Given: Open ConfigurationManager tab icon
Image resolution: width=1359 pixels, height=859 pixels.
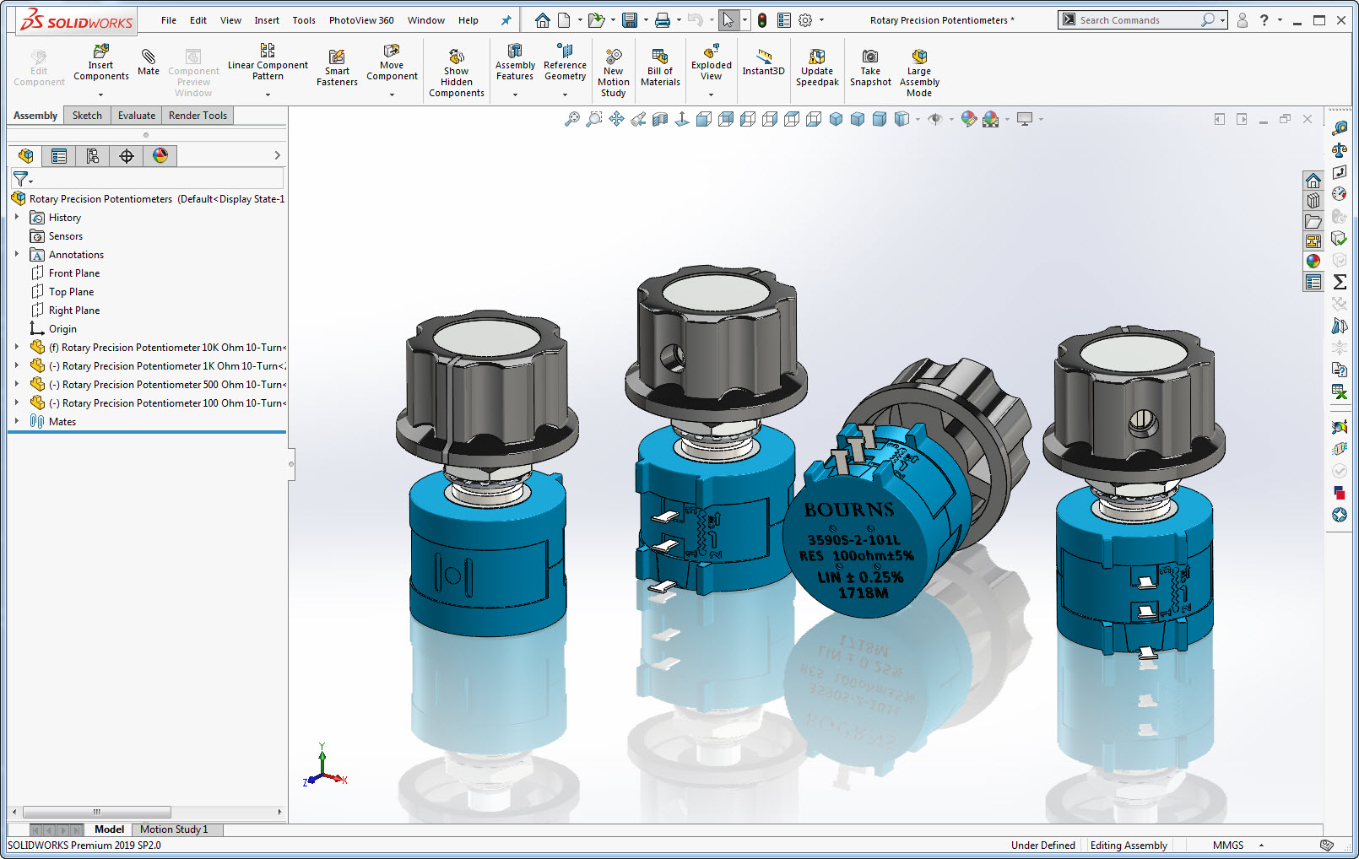Looking at the screenshot, I should point(93,156).
